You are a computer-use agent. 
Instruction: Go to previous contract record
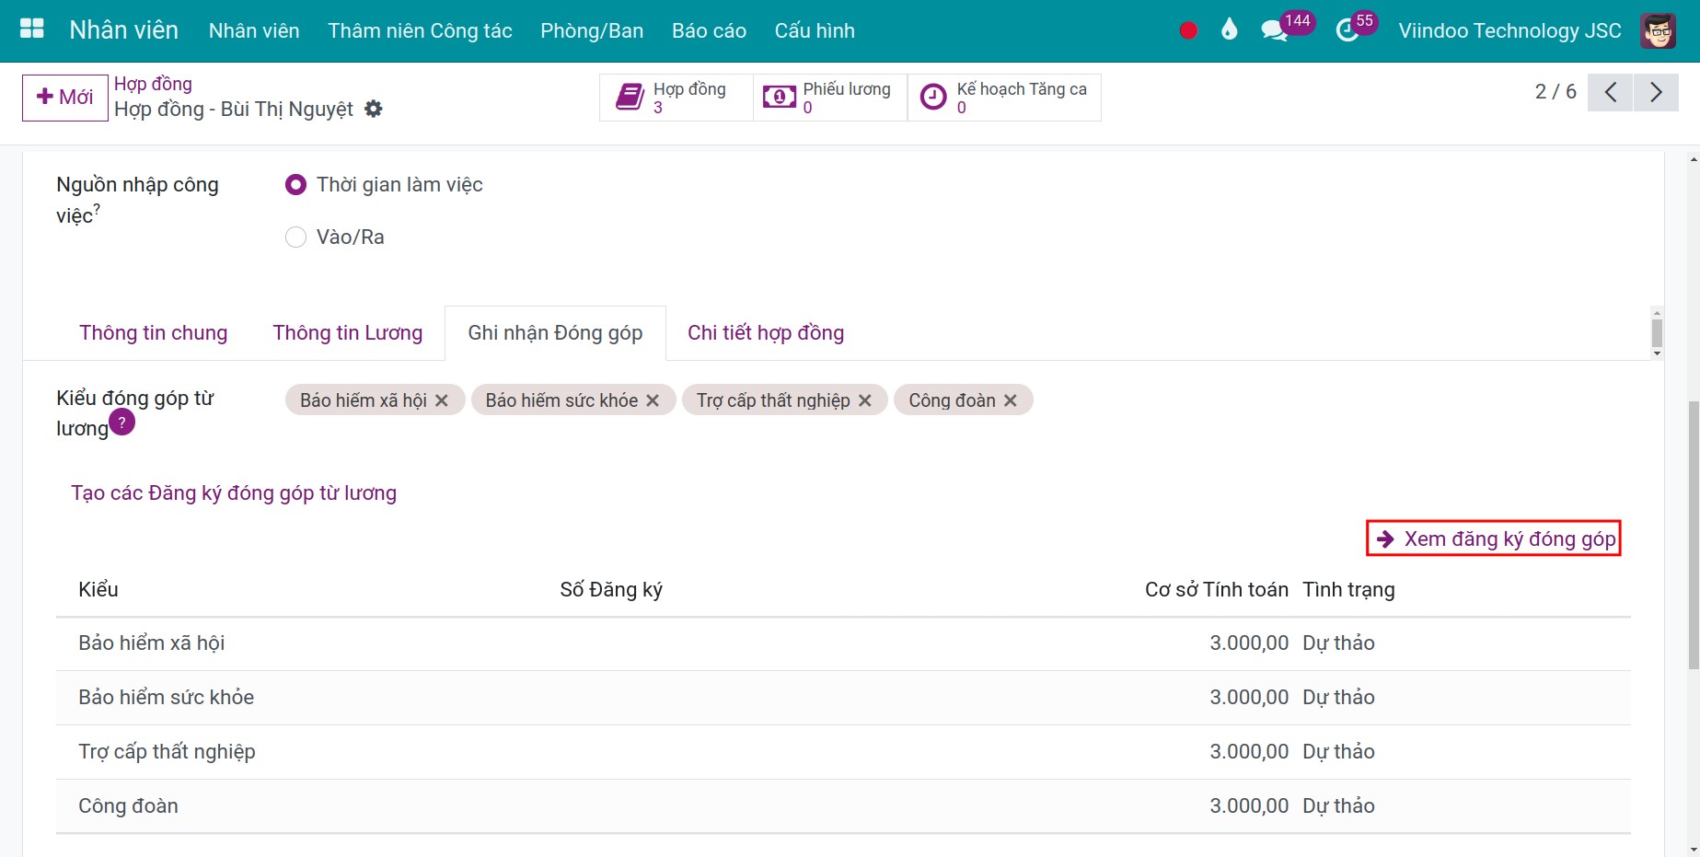(1611, 92)
